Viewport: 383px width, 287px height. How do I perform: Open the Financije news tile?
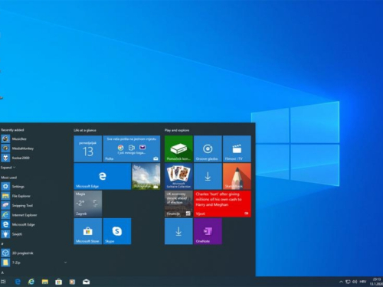178,204
